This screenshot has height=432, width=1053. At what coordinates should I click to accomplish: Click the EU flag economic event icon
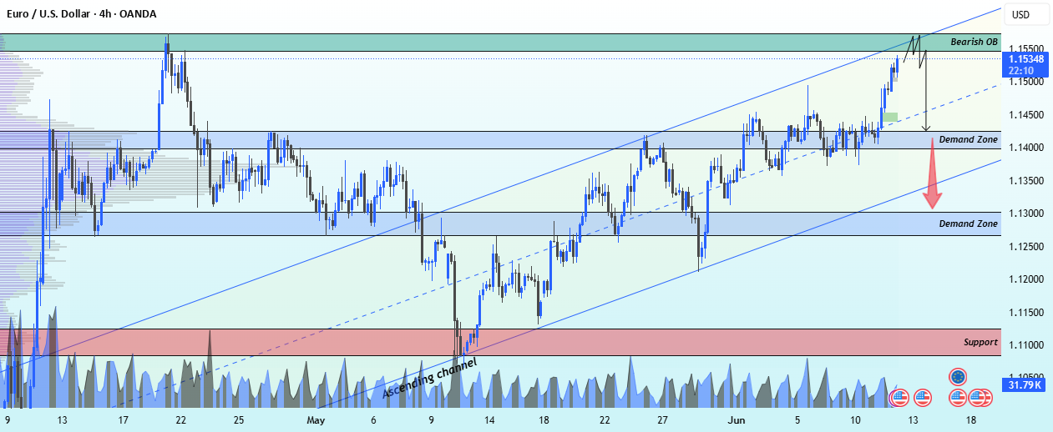(x=958, y=377)
